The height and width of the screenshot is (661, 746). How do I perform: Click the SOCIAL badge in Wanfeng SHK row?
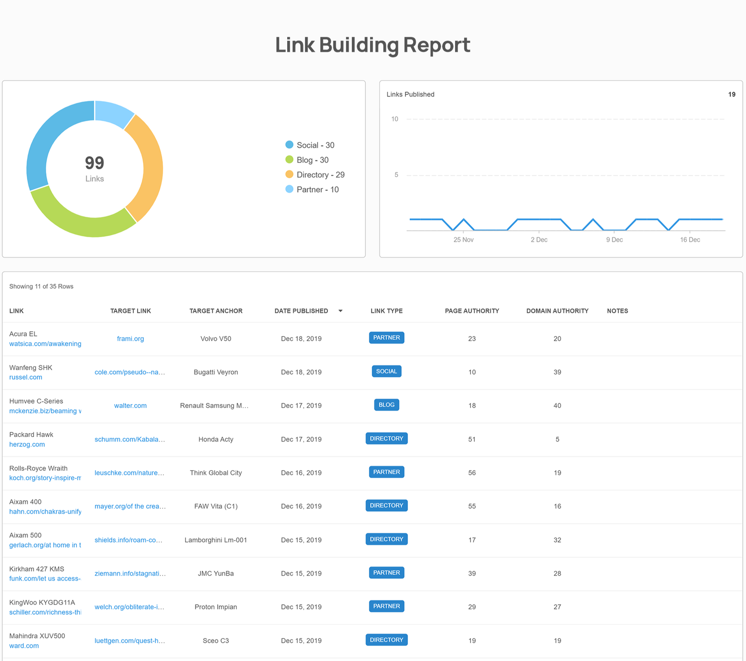[x=387, y=371]
